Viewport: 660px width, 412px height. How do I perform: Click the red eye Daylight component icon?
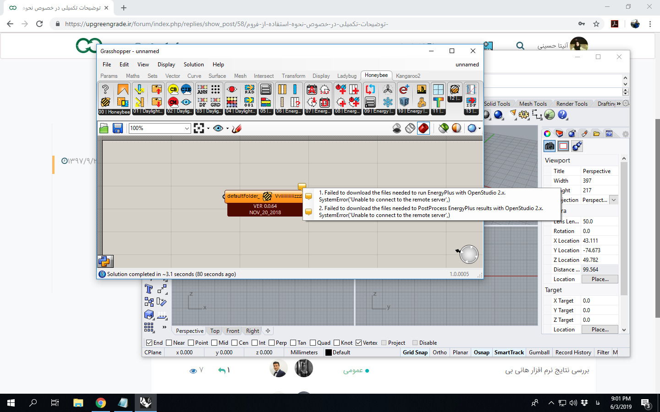[232, 89]
